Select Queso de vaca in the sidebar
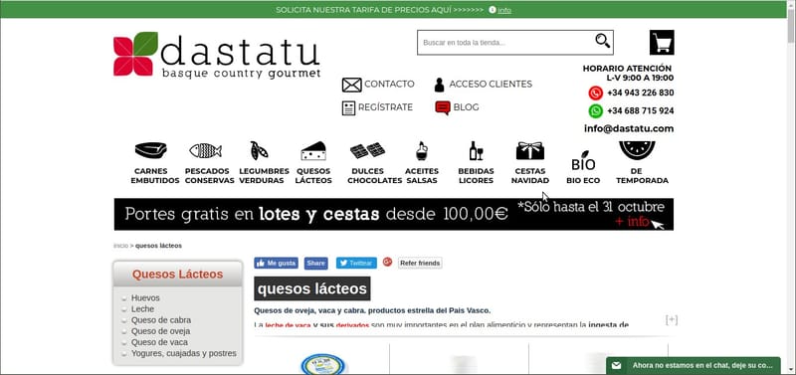The image size is (796, 375). pos(159,342)
